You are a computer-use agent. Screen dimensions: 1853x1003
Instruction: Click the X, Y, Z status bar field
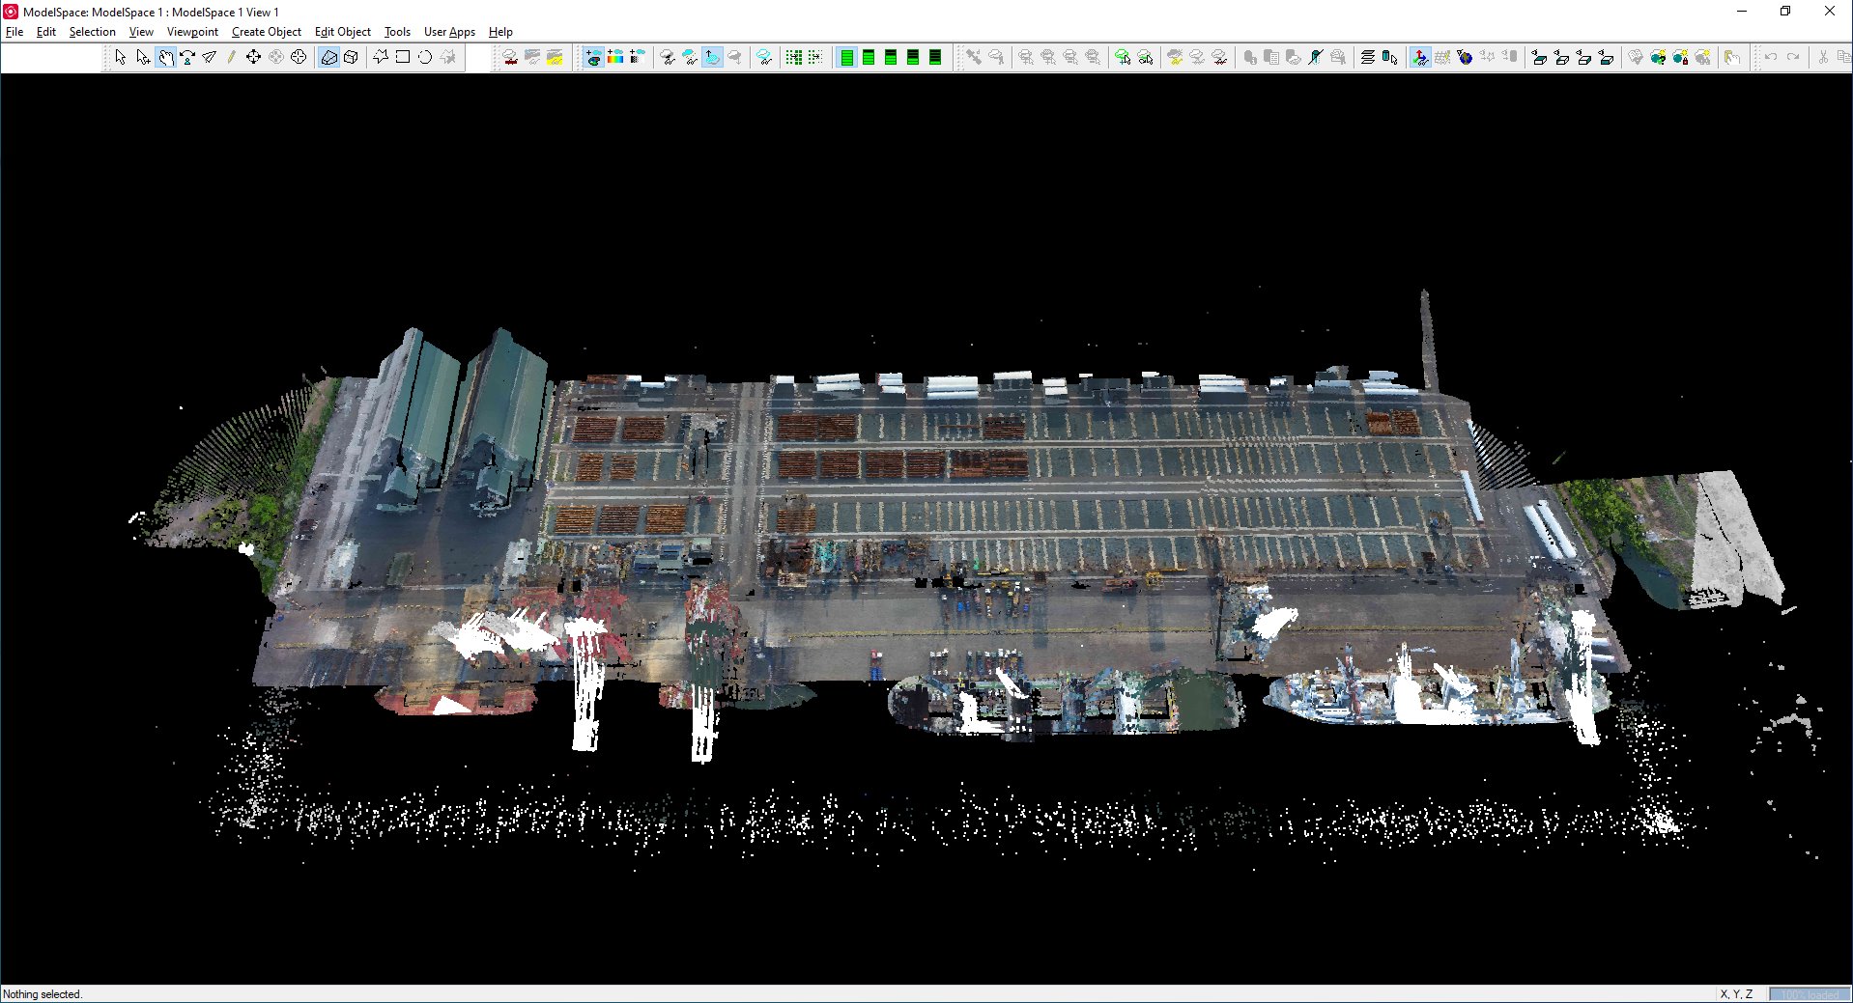(1736, 992)
